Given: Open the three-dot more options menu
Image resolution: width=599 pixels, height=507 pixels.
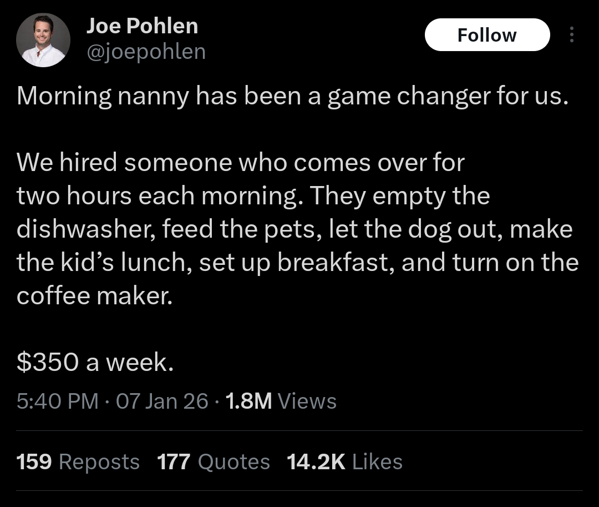Looking at the screenshot, I should click(x=572, y=35).
